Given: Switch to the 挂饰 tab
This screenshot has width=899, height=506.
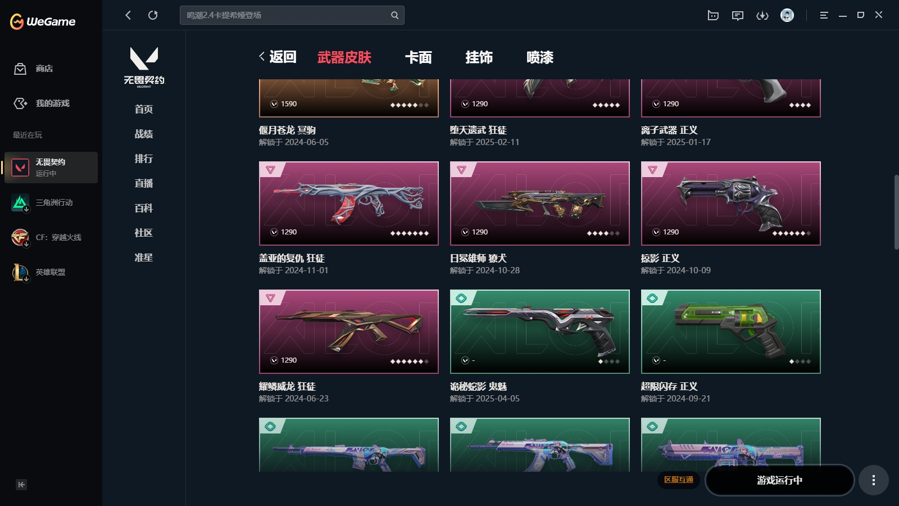Looking at the screenshot, I should [x=479, y=57].
